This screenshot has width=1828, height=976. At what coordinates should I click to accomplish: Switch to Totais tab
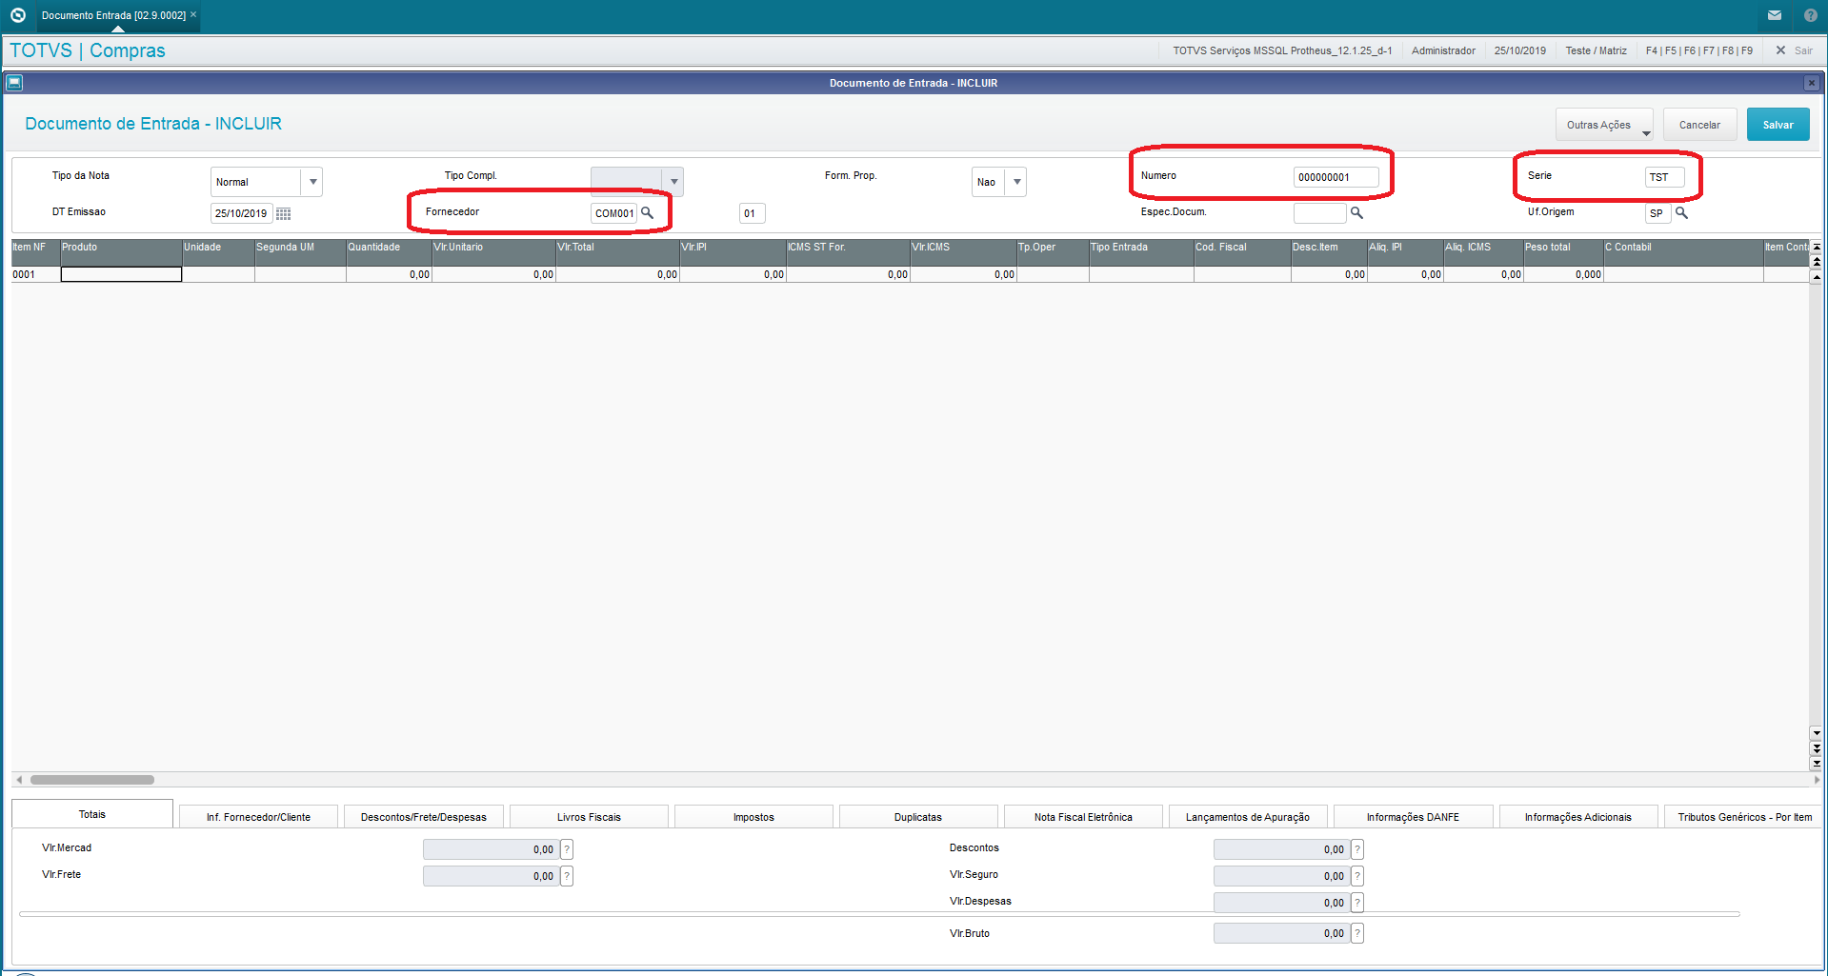(92, 814)
